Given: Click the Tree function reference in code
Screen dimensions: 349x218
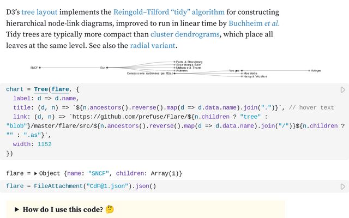Looking at the screenshot, I should point(41,89).
